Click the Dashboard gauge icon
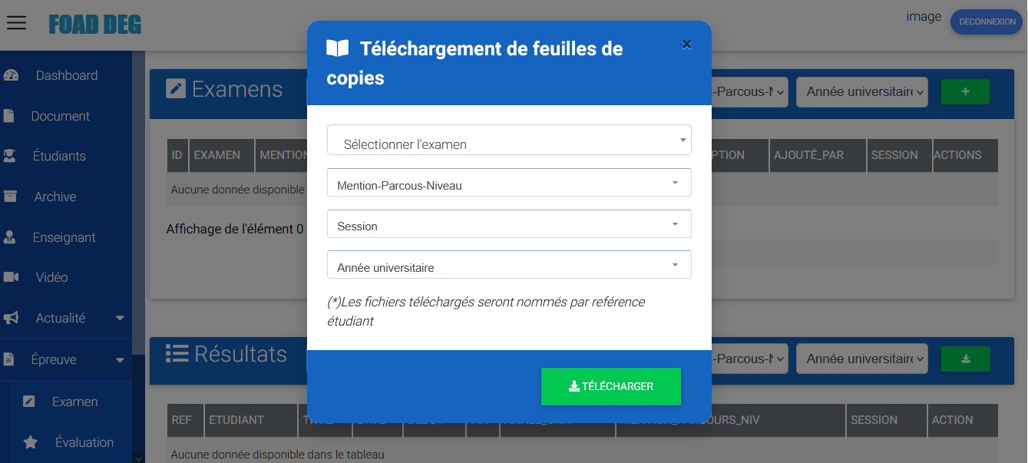Screen dimensions: 1028x463 [x=11, y=75]
